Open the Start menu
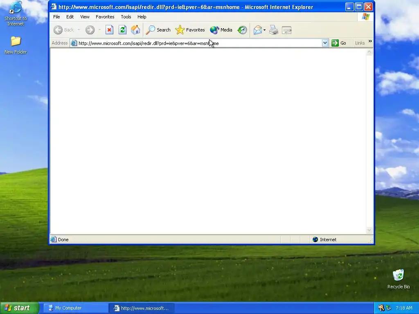419x314 pixels. [x=20, y=308]
